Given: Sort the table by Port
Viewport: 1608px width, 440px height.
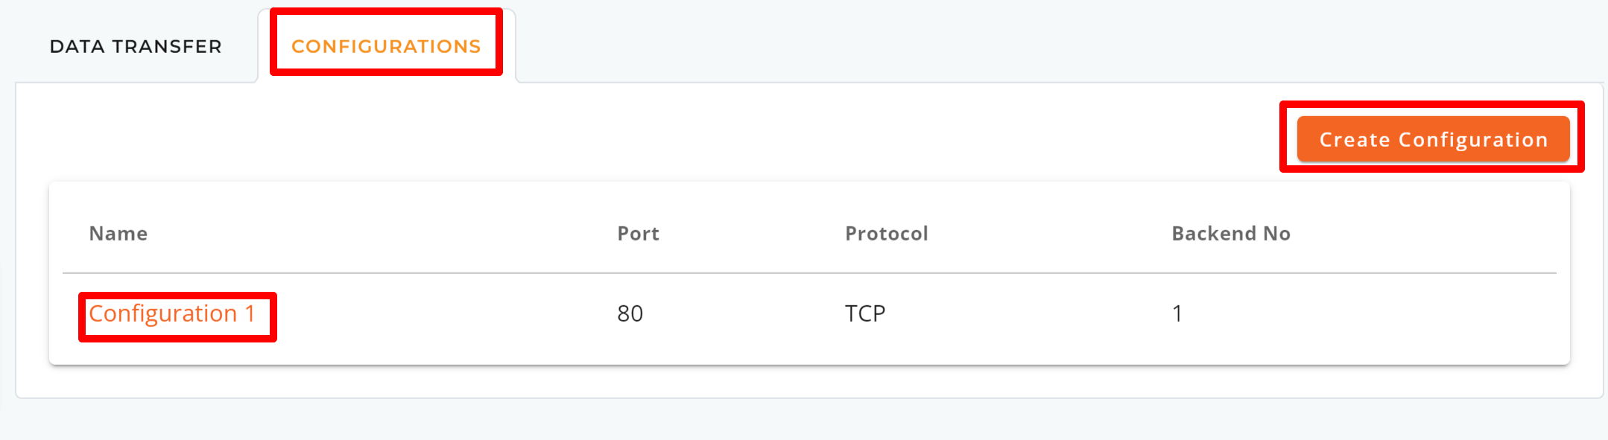Looking at the screenshot, I should 638,234.
